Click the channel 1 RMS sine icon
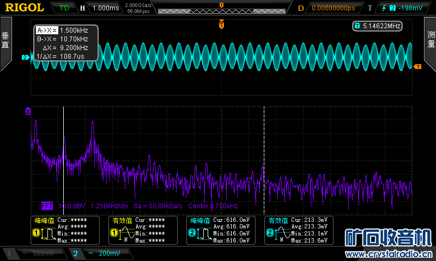The width and height of the screenshot is (436, 261). pos(127,234)
